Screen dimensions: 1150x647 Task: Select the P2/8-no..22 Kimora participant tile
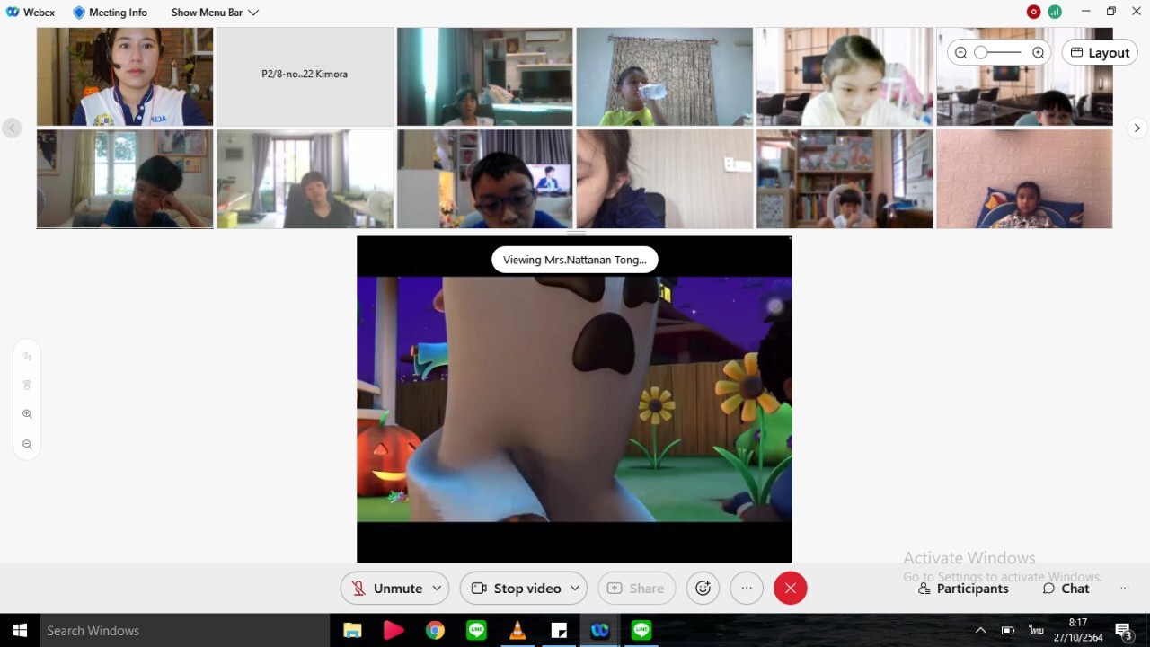305,76
